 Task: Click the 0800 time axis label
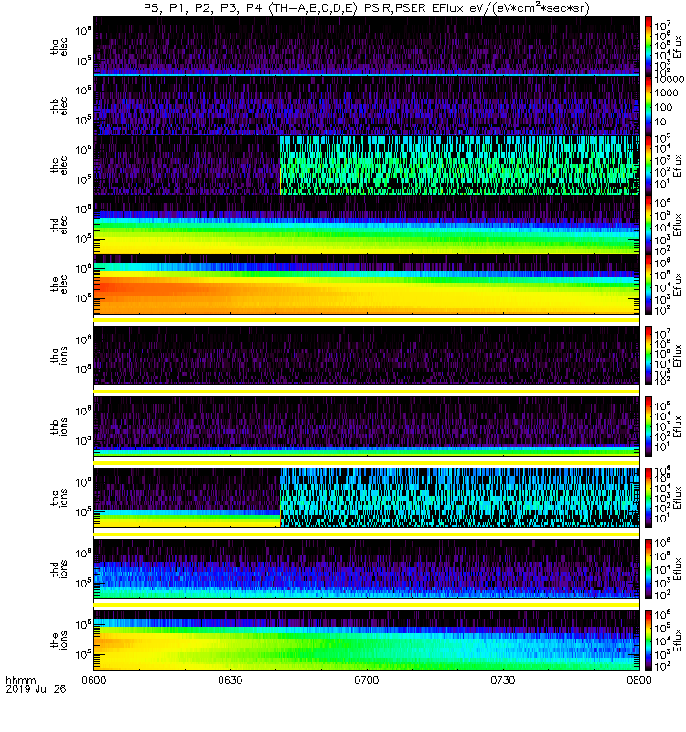[x=638, y=680]
